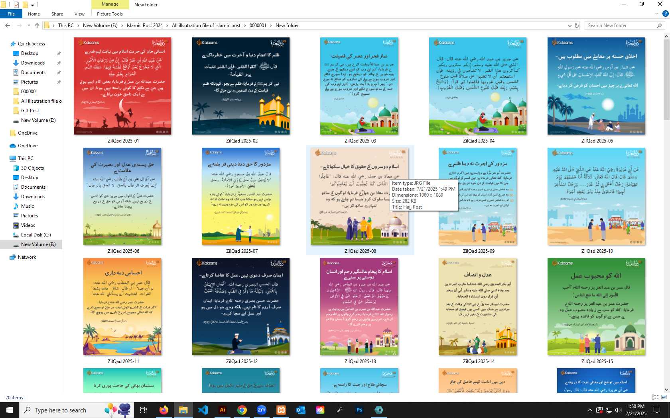Click 0000001 in the breadcrumb path
Viewport: 670px width, 418px height.
tap(258, 25)
